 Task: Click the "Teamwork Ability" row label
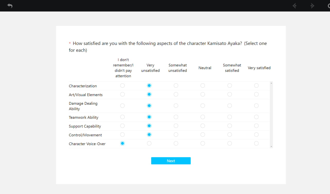point(84,117)
